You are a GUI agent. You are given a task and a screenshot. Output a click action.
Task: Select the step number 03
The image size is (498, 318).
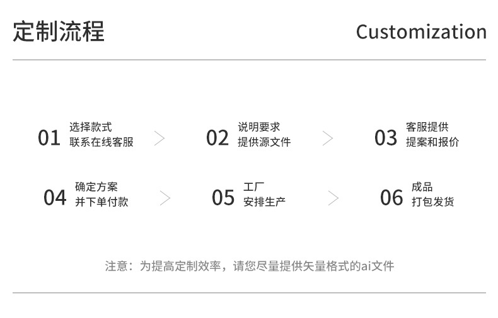point(386,138)
